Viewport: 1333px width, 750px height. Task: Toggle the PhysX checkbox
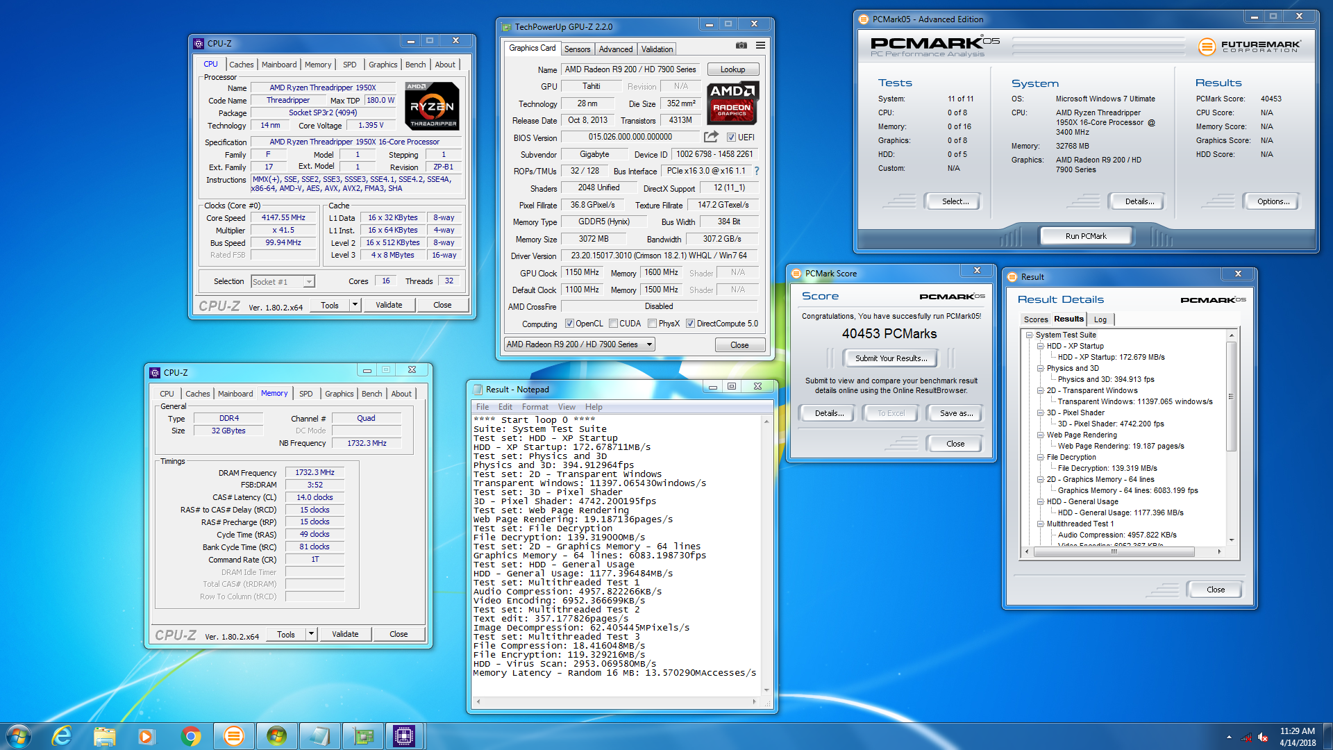pyautogui.click(x=652, y=324)
